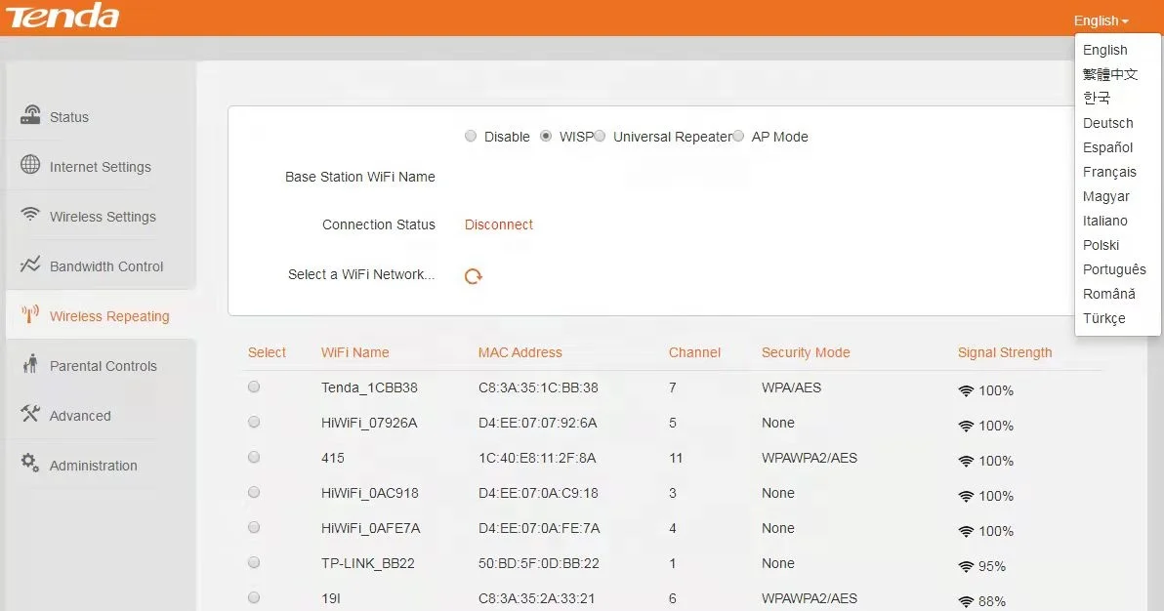
Task: Choose Deutsch from the language list
Action: coord(1107,123)
